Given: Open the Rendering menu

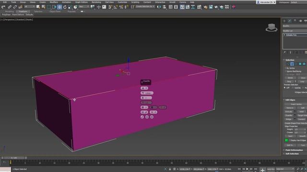Looking at the screenshot, I should click(96, 2).
